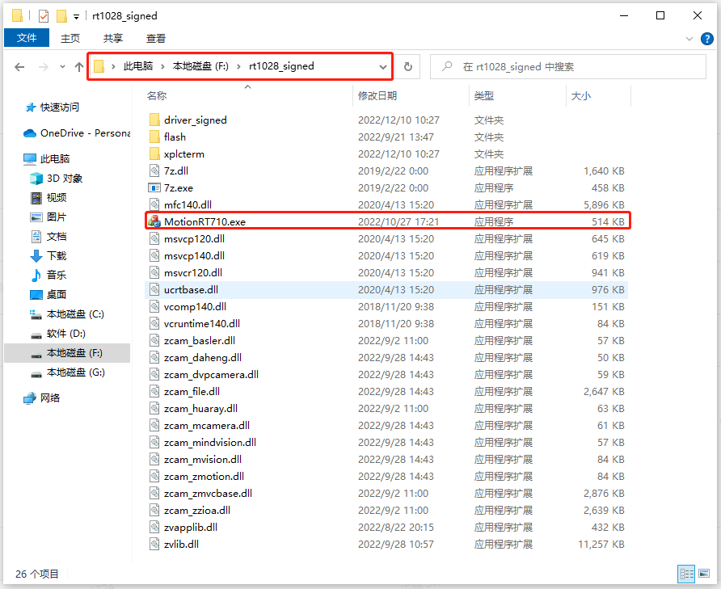Select the file msvcp120.dll
Screen dimensions: 721x589
click(194, 238)
